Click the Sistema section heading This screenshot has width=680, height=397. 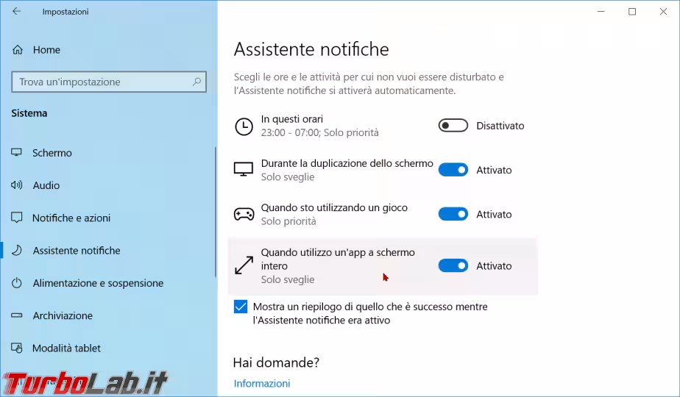coord(29,113)
